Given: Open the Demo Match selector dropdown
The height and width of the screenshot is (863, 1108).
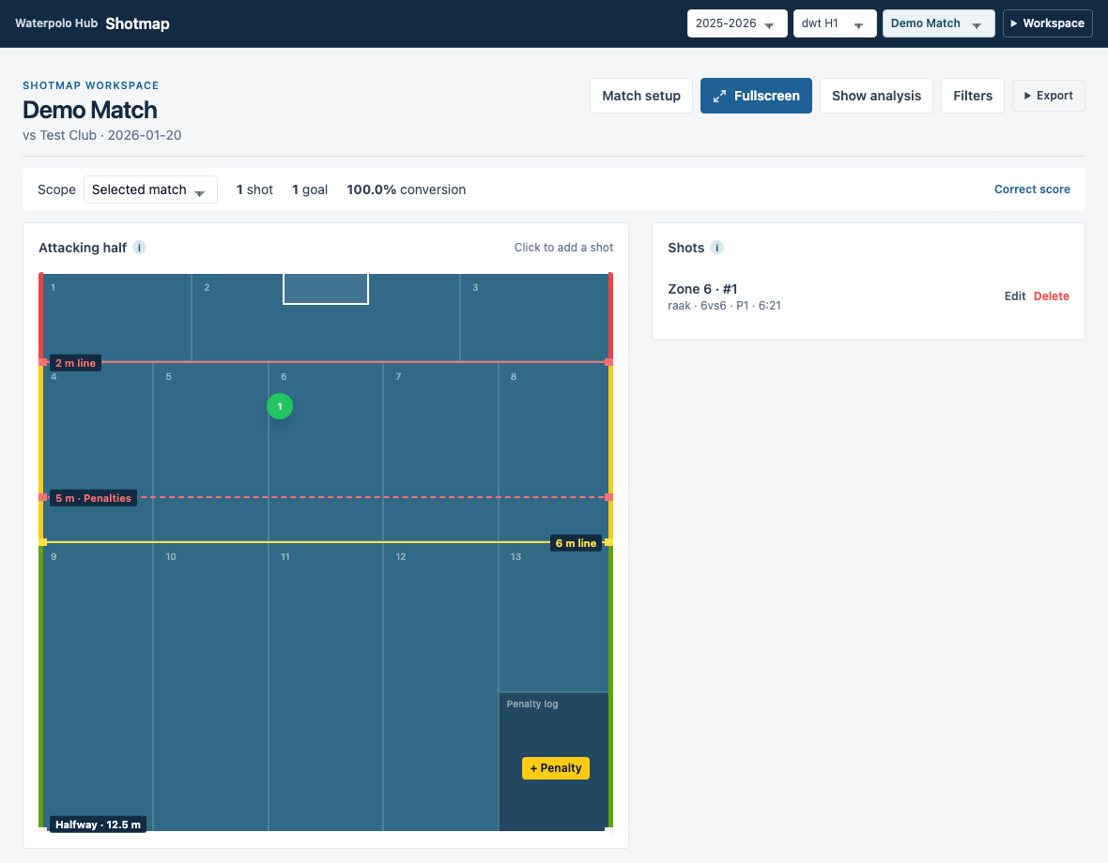Looking at the screenshot, I should [938, 23].
